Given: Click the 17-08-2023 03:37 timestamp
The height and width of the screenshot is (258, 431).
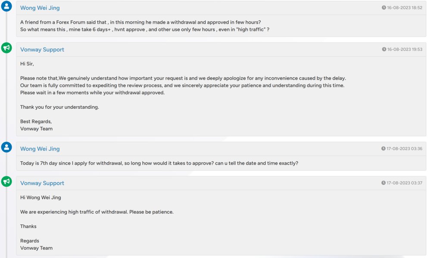Looking at the screenshot, I should coord(404,183).
